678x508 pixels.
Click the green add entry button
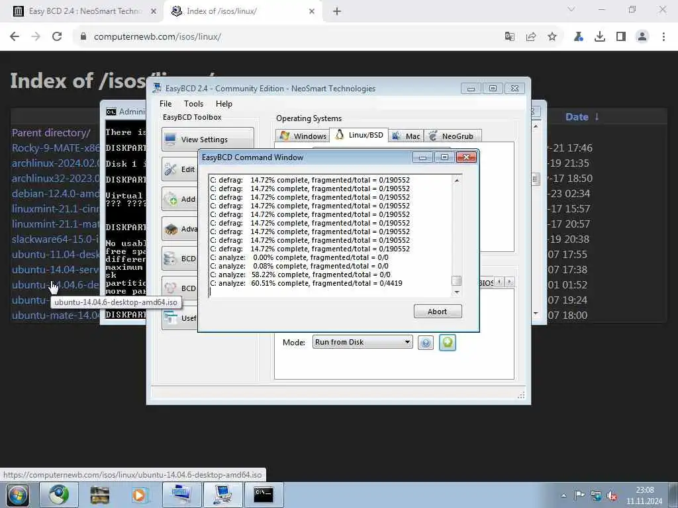tap(447, 343)
